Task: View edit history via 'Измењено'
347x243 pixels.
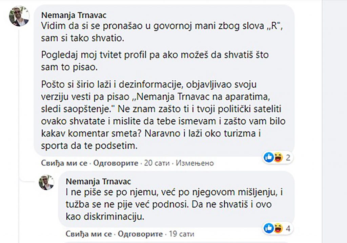Action: pyautogui.click(x=195, y=163)
